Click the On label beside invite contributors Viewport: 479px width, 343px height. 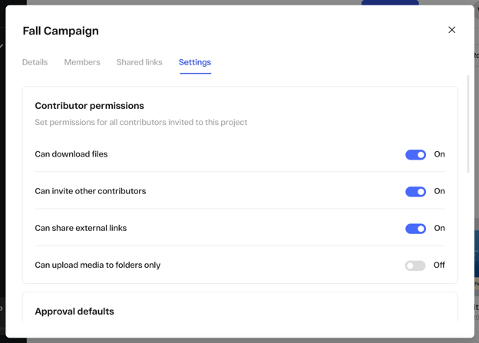point(439,191)
